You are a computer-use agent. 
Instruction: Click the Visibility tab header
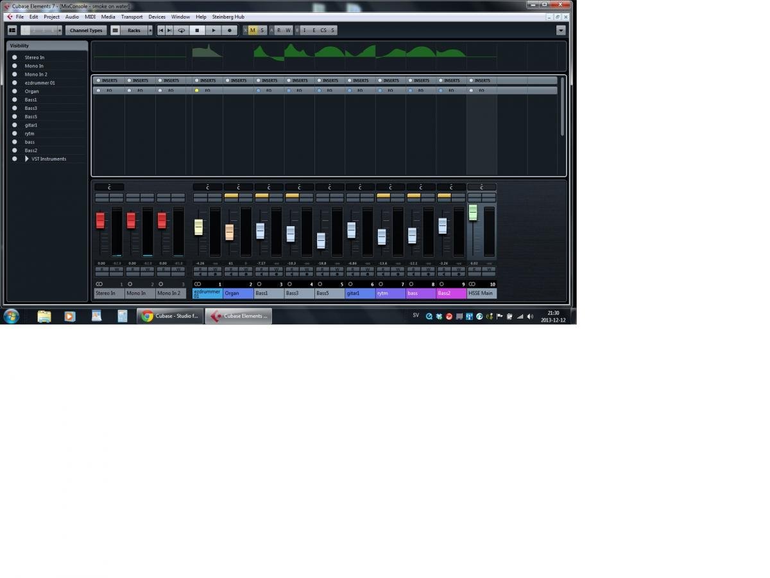coord(47,46)
